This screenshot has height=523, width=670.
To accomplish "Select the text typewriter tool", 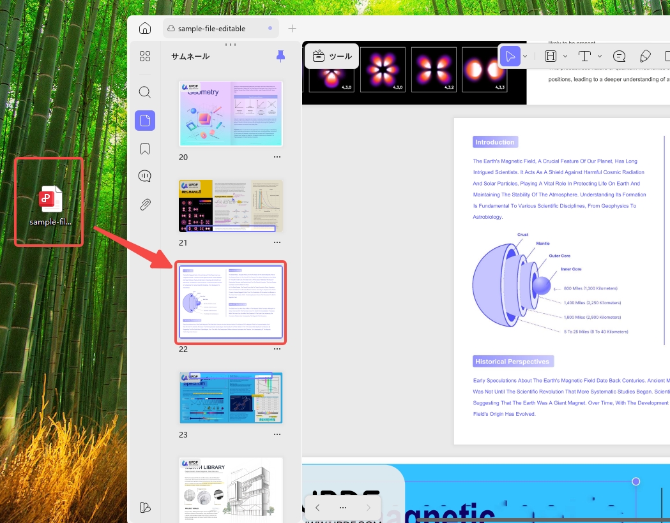I will [x=584, y=56].
